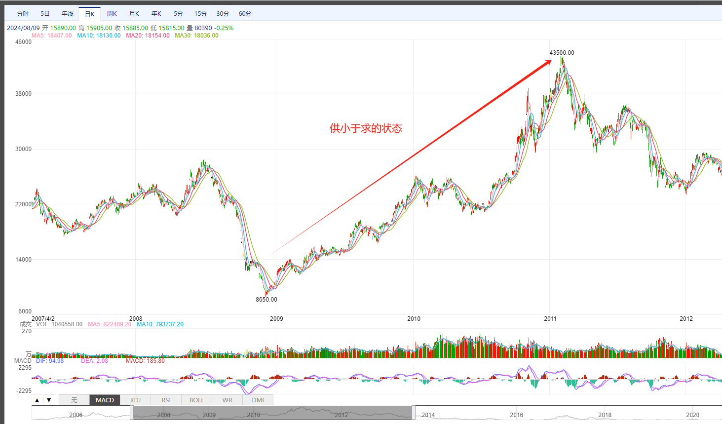Switch to the 周K weekly candlestick tab
This screenshot has width=722, height=424.
tap(112, 14)
